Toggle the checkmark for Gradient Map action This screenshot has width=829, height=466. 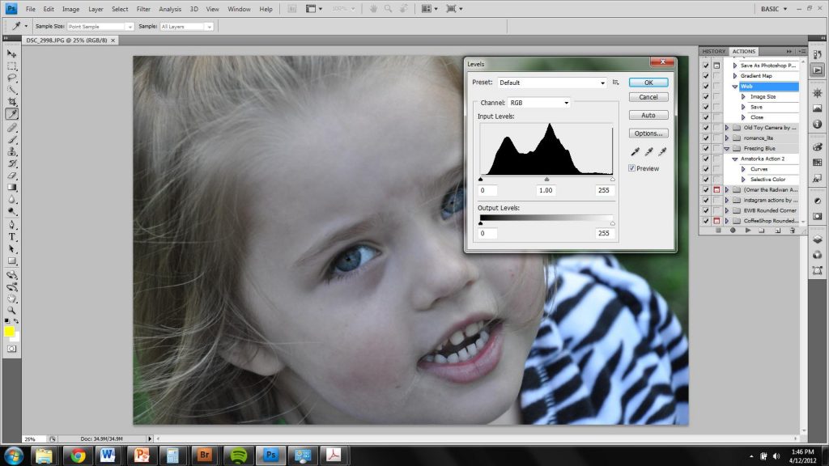pos(706,75)
